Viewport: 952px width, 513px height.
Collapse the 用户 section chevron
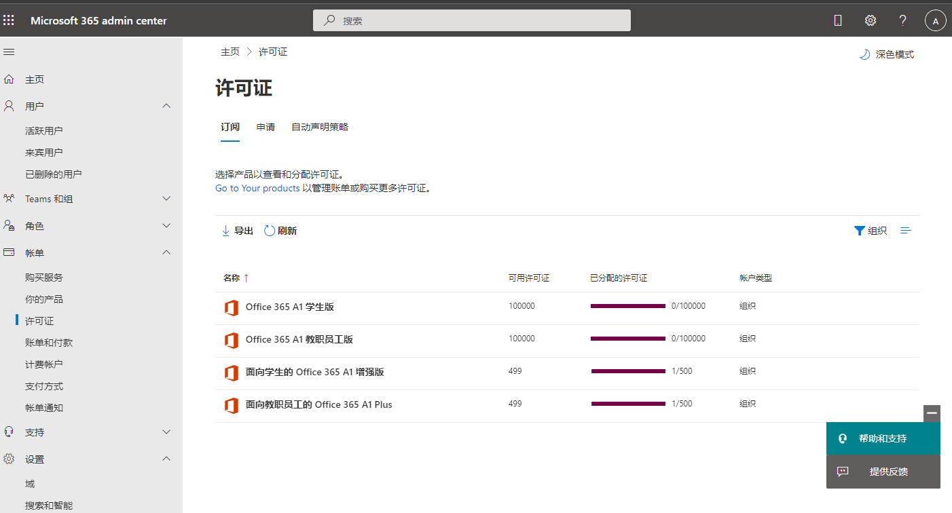[166, 106]
